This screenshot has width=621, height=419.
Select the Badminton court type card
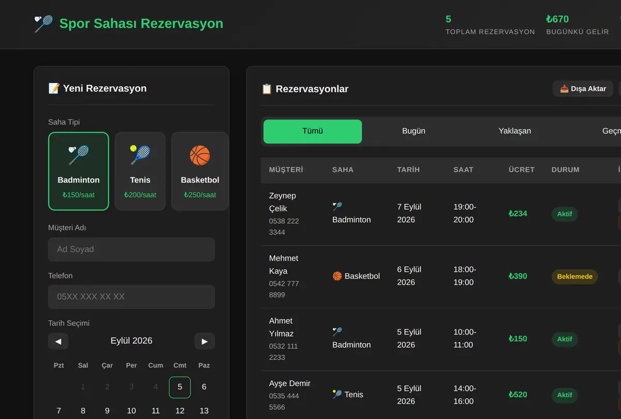click(x=79, y=171)
